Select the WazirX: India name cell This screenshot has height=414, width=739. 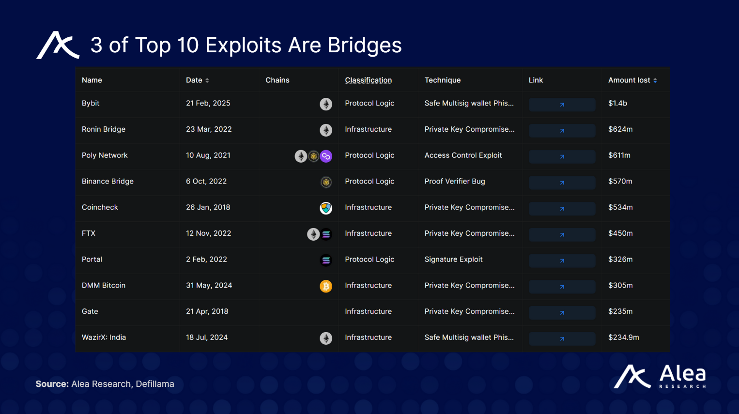pos(104,337)
